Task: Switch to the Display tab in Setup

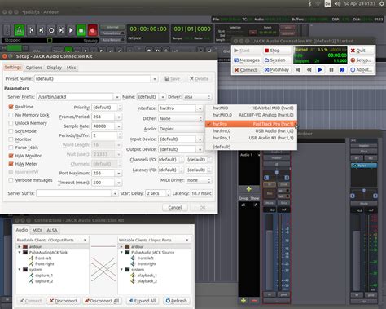Action: click(55, 68)
